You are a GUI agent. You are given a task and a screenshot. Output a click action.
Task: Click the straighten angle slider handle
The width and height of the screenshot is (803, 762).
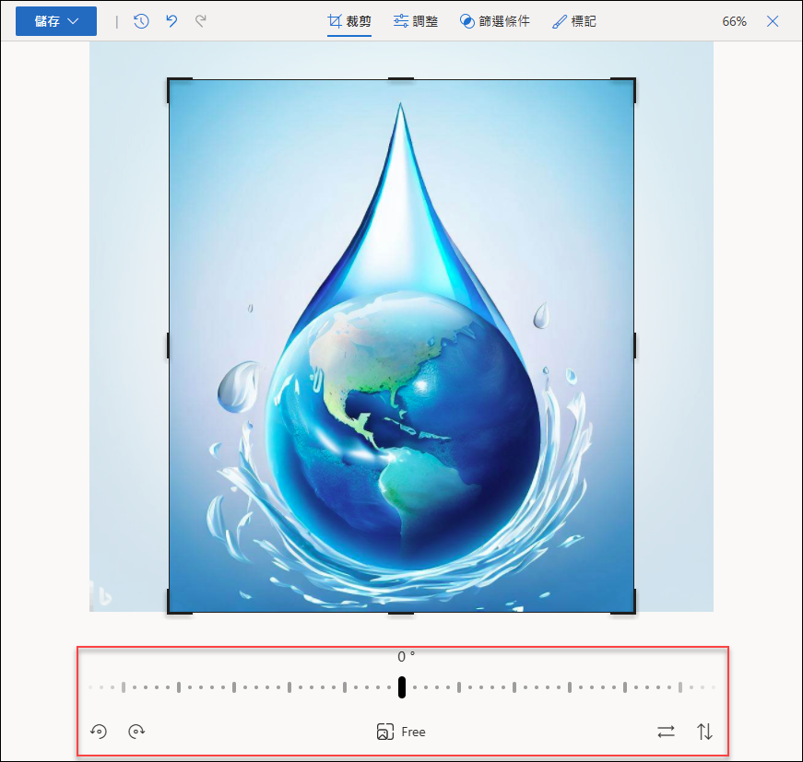[x=402, y=686]
